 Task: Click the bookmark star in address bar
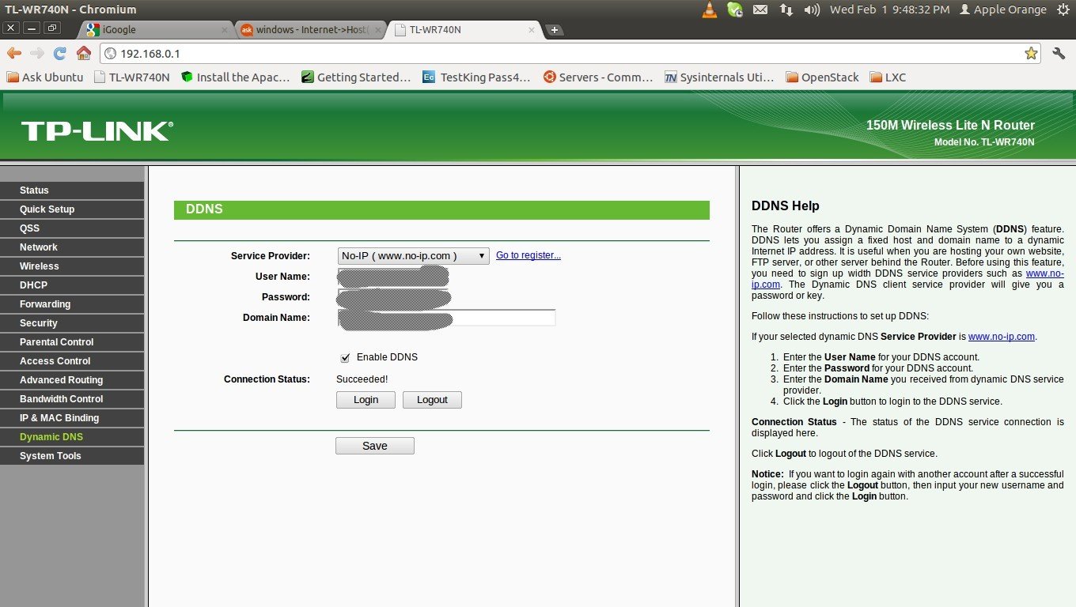coord(1031,53)
